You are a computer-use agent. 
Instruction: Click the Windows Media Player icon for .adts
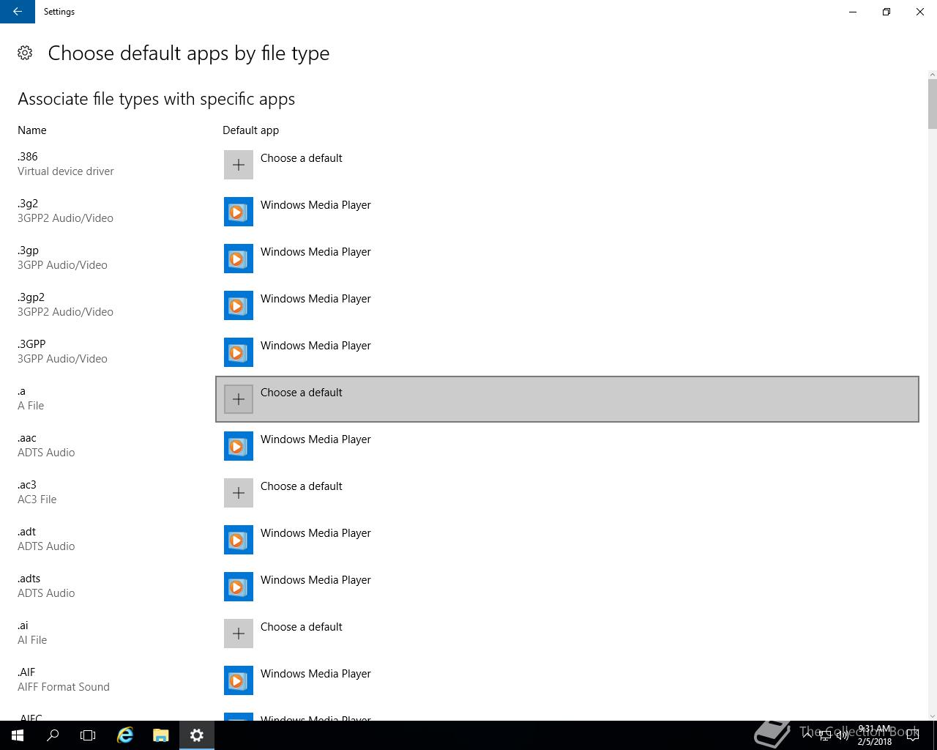tap(239, 587)
